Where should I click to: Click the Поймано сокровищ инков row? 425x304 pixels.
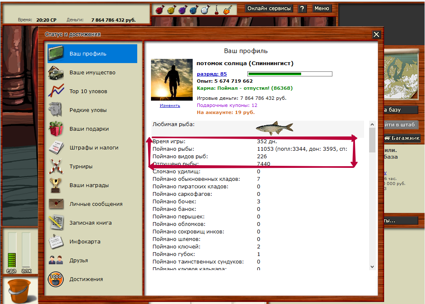(x=258, y=232)
